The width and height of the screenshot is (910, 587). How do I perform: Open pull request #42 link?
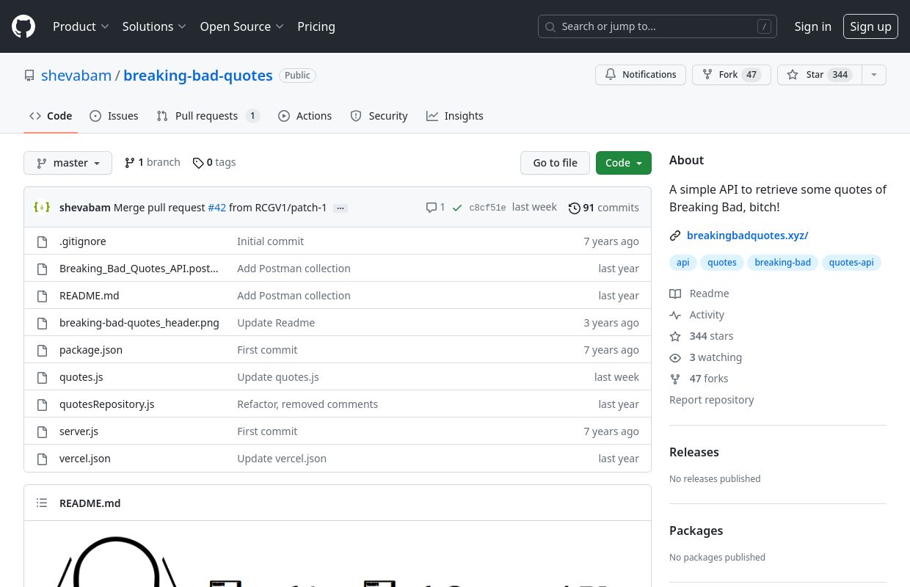216,208
